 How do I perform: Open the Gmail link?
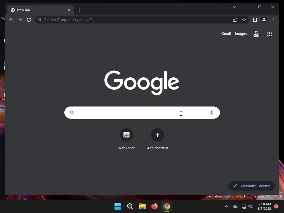click(x=226, y=34)
